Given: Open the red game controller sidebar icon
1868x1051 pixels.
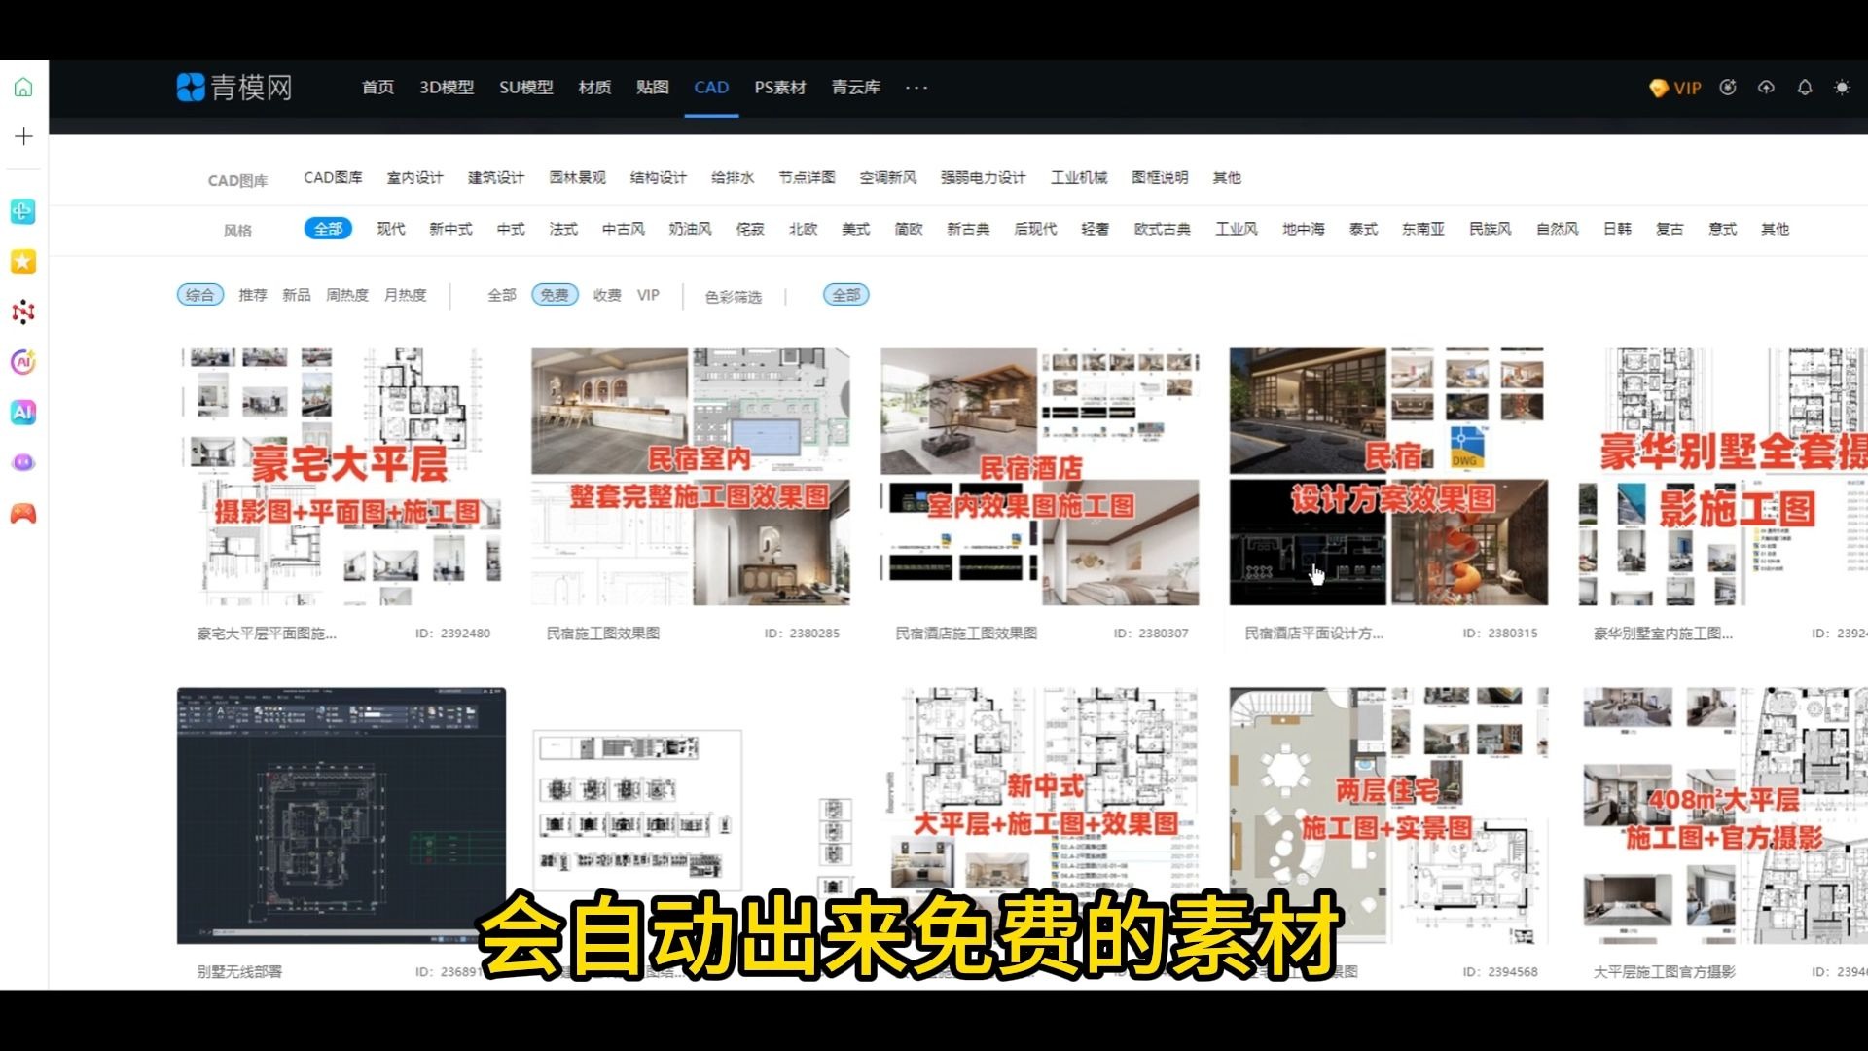Looking at the screenshot, I should tap(23, 513).
